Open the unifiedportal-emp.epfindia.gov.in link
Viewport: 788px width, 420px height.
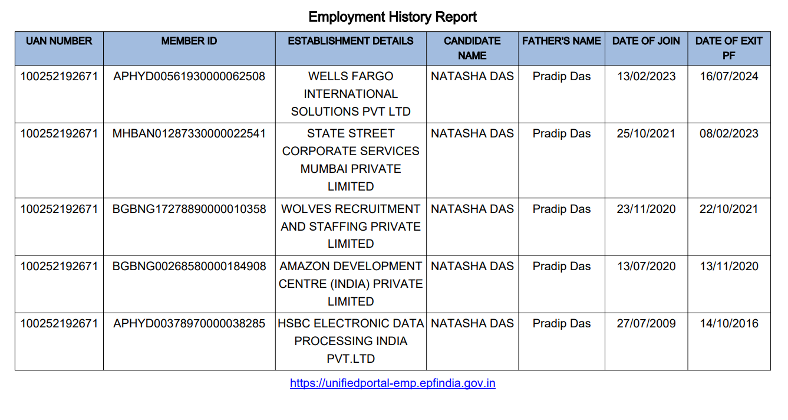[393, 383]
